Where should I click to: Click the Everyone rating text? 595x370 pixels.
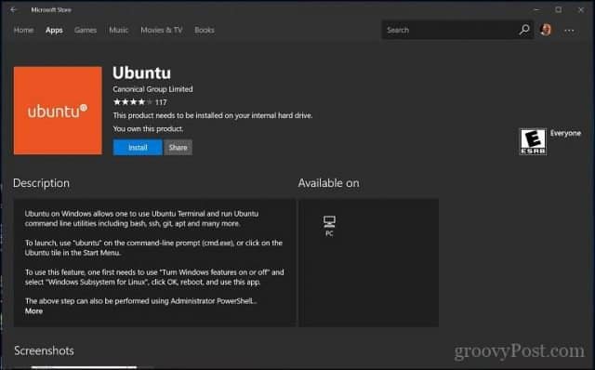click(x=565, y=133)
